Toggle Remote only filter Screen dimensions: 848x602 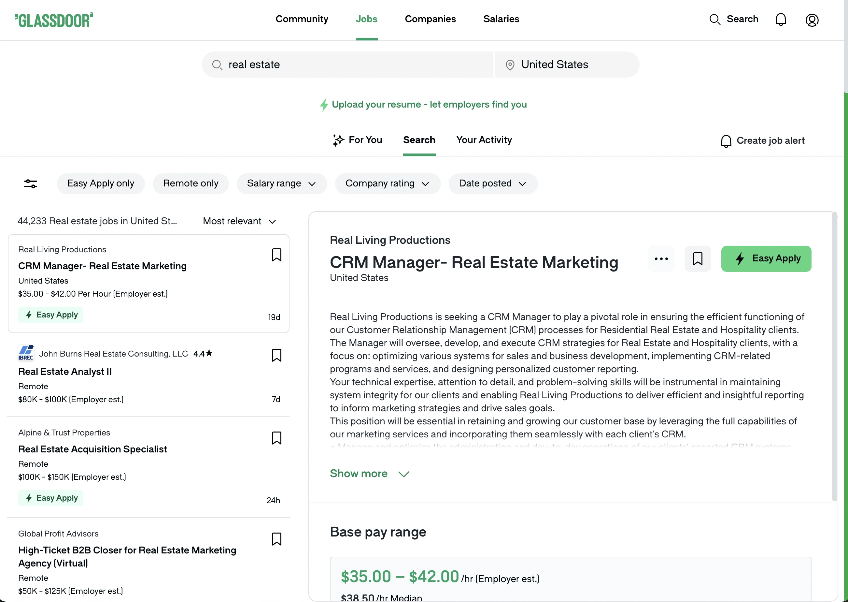(190, 184)
